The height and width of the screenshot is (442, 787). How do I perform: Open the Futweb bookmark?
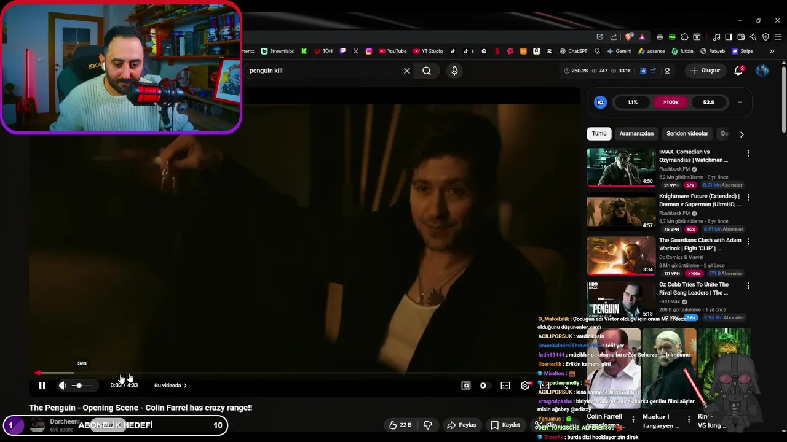tap(712, 51)
